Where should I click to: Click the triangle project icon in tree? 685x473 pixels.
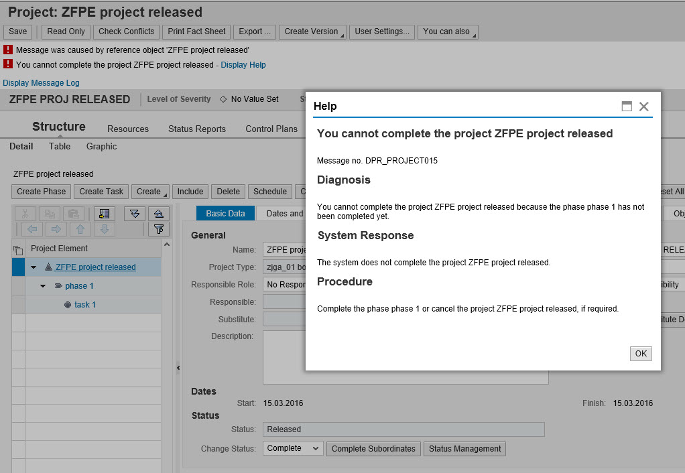(x=48, y=267)
